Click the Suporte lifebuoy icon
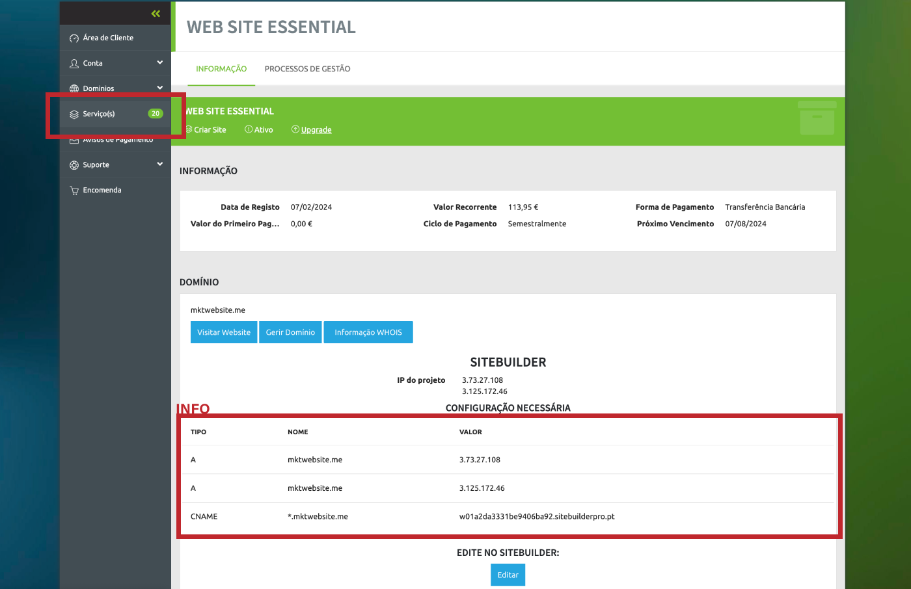This screenshot has height=589, width=911. pos(74,165)
